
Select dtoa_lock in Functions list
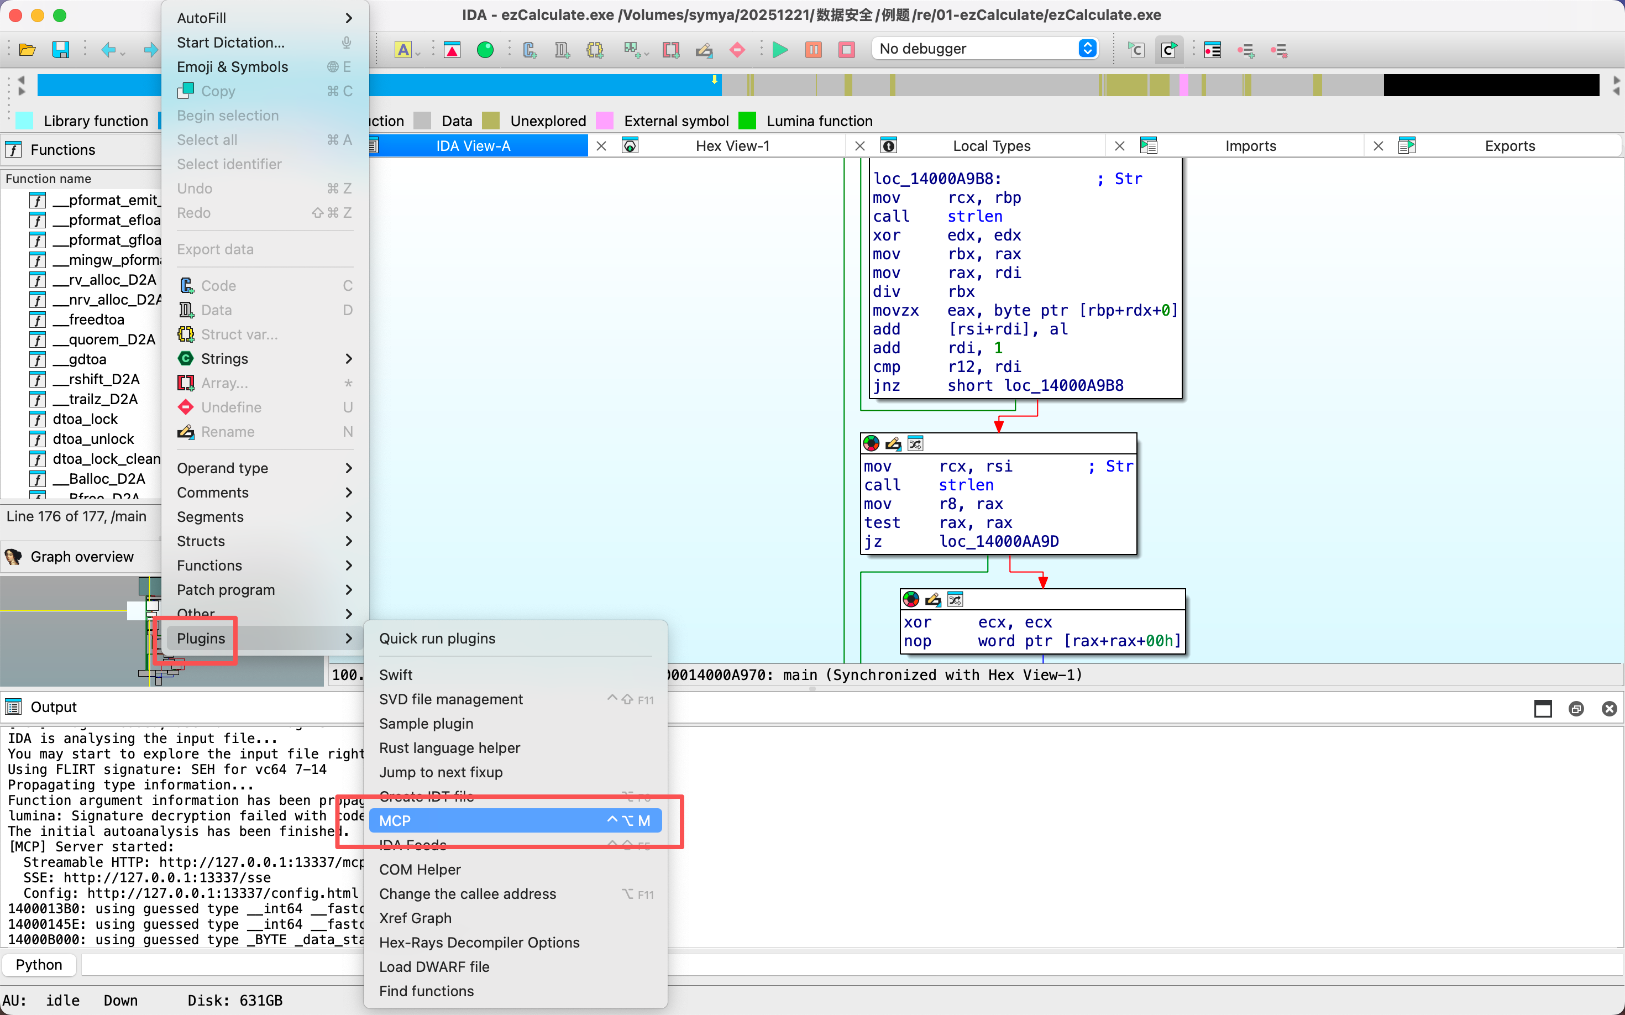click(85, 419)
